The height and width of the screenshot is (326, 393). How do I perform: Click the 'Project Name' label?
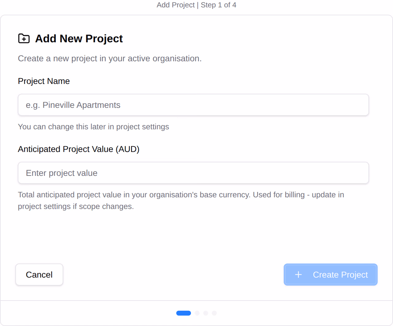(44, 81)
